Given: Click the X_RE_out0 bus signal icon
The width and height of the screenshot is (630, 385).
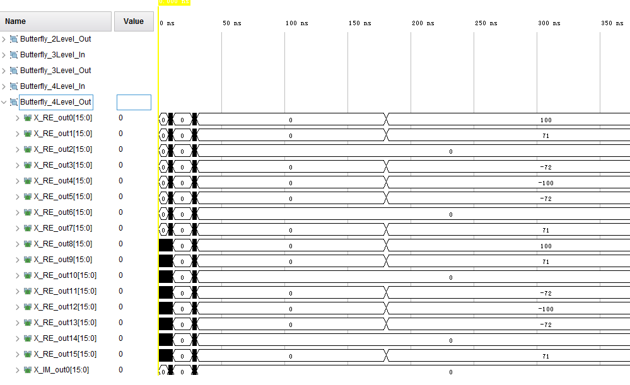Looking at the screenshot, I should click(28, 118).
